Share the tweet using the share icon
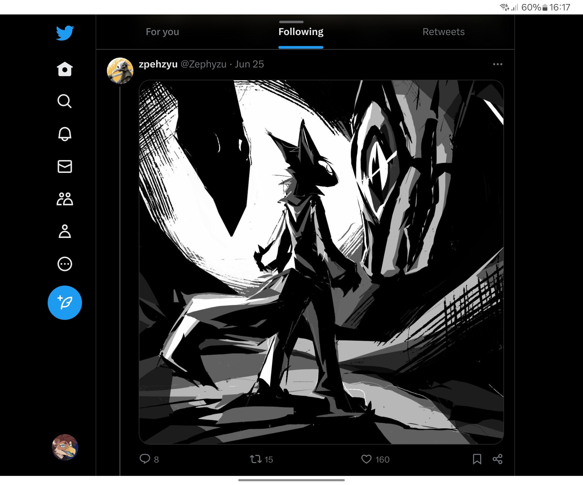The image size is (583, 485). tap(498, 459)
